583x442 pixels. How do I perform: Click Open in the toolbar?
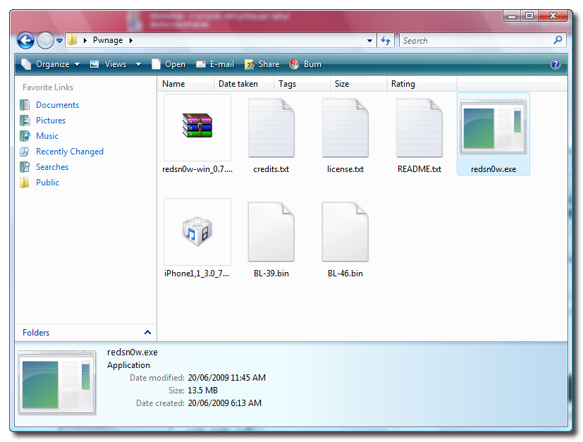pos(168,64)
